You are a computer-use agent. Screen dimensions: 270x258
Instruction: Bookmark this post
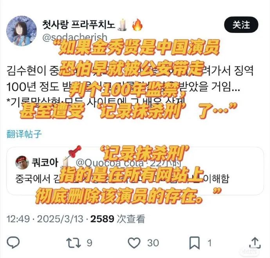tap(194, 243)
